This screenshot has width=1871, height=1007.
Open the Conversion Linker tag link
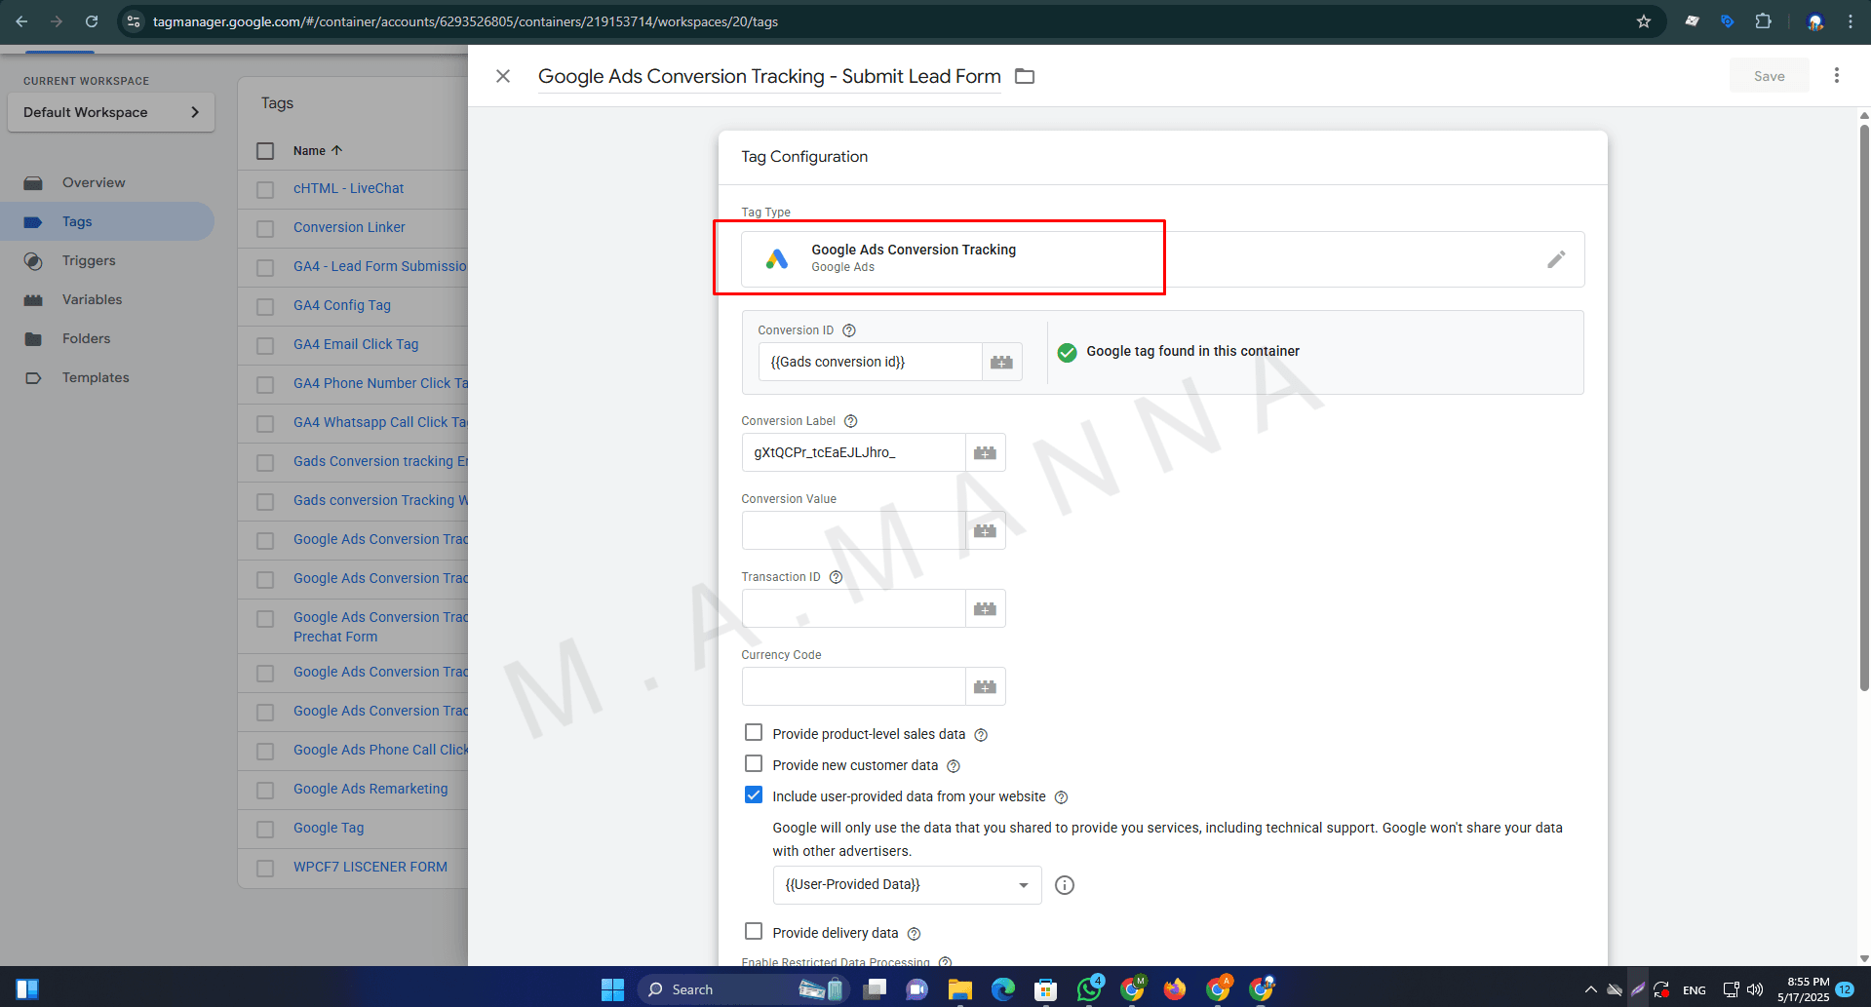click(349, 227)
